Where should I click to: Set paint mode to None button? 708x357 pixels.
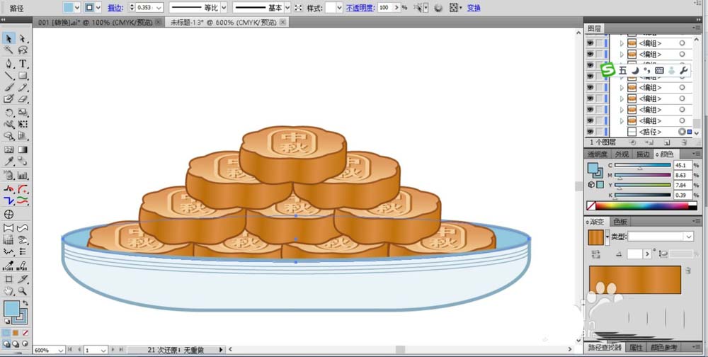point(25,333)
